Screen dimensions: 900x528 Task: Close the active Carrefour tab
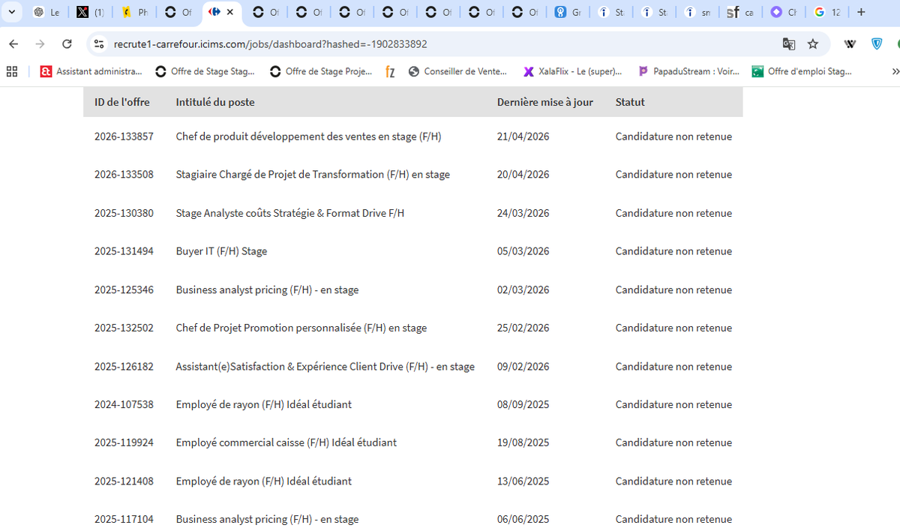click(x=230, y=12)
